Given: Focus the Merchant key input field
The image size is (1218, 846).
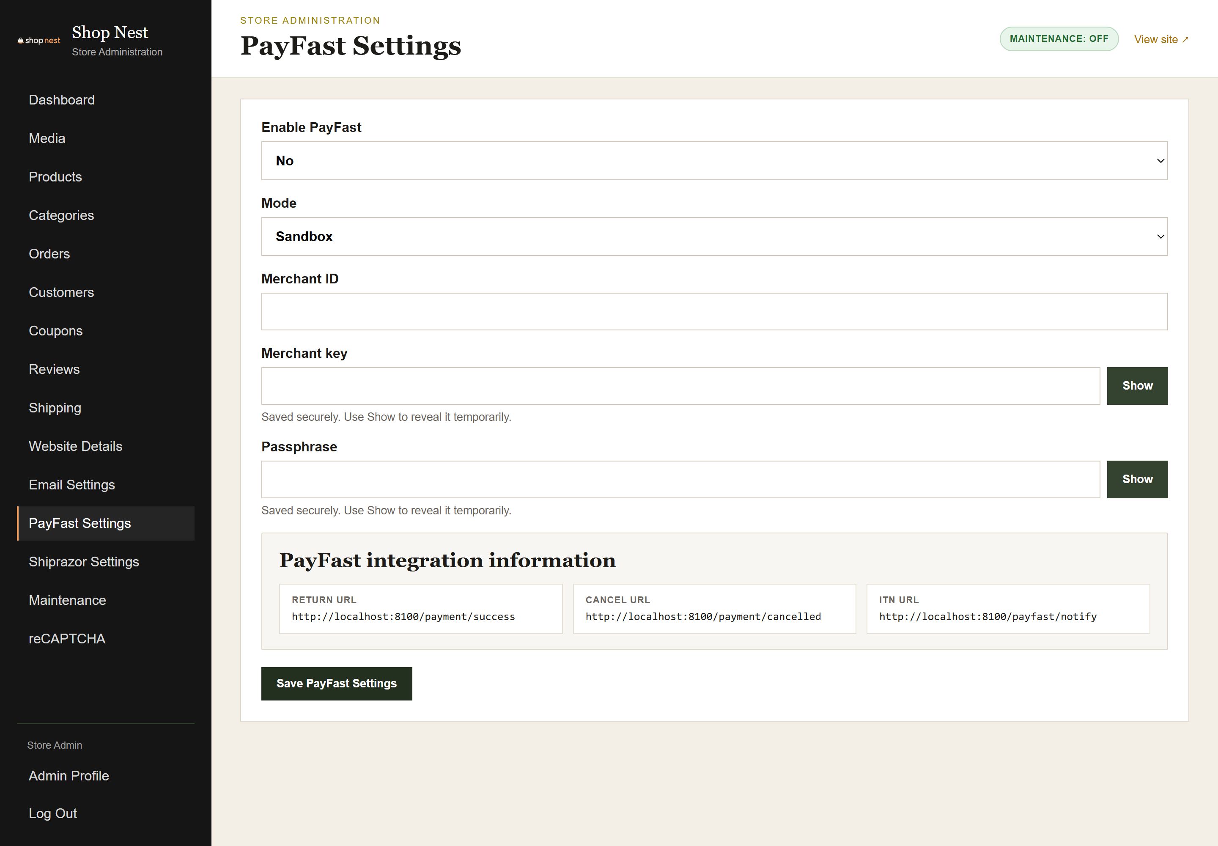Looking at the screenshot, I should point(680,386).
